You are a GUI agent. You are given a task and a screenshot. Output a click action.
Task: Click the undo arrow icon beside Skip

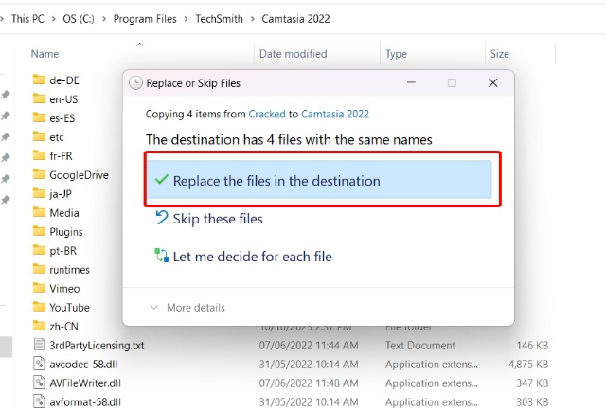point(161,218)
